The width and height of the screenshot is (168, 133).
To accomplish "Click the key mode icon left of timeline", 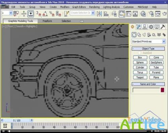I will [5, 126].
